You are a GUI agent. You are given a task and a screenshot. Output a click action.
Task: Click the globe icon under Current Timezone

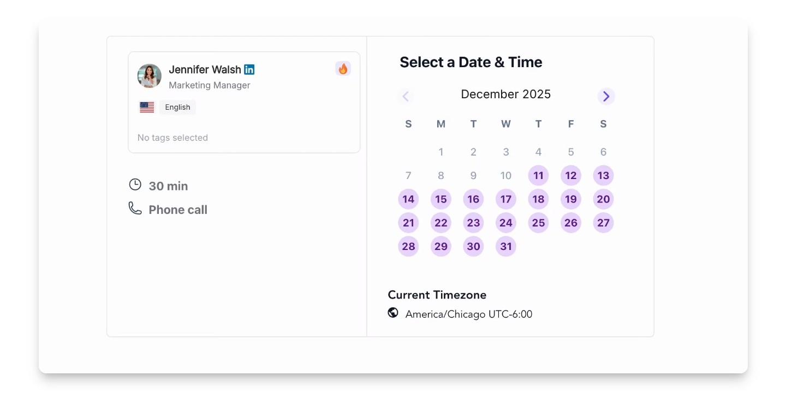[x=393, y=313]
